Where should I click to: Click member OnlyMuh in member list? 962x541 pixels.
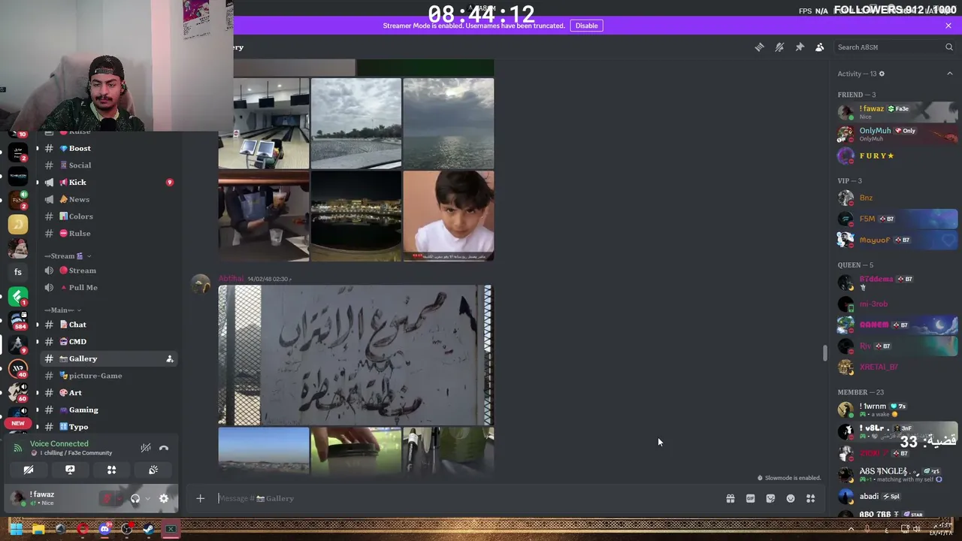tap(897, 134)
